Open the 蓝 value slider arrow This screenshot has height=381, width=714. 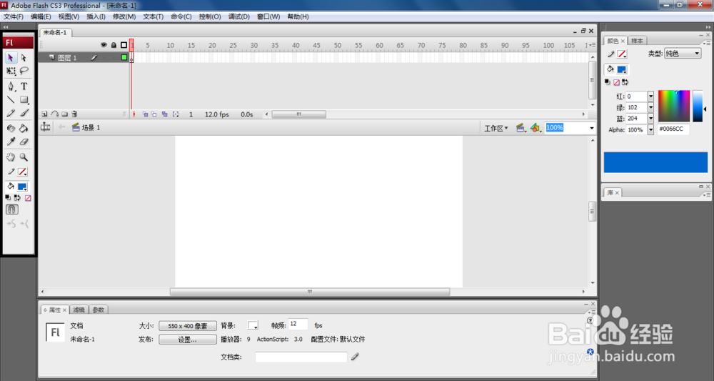[x=650, y=119]
